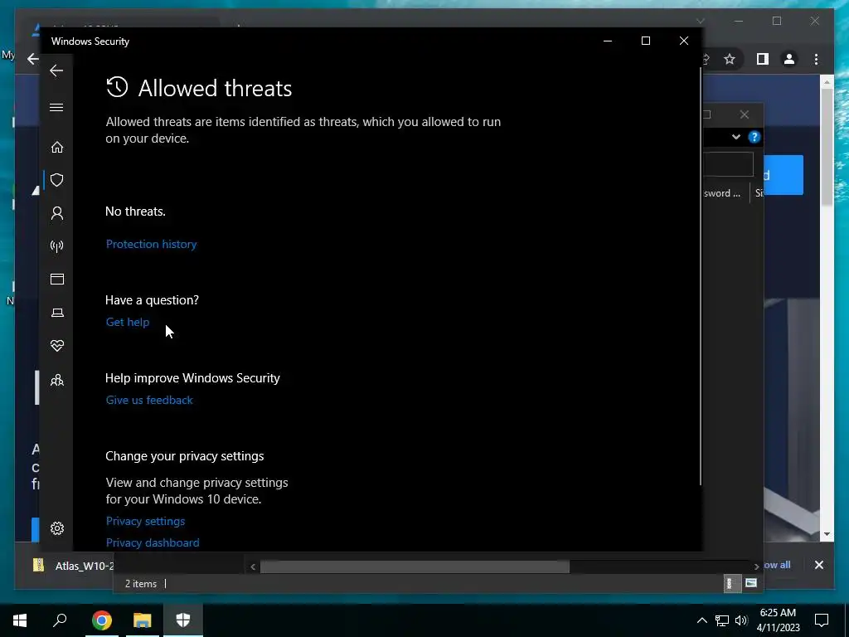Click the Give us feedback link
Image resolution: width=849 pixels, height=637 pixels.
149,400
